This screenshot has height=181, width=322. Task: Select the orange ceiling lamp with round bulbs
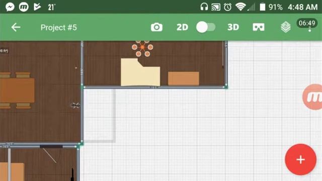(142, 48)
